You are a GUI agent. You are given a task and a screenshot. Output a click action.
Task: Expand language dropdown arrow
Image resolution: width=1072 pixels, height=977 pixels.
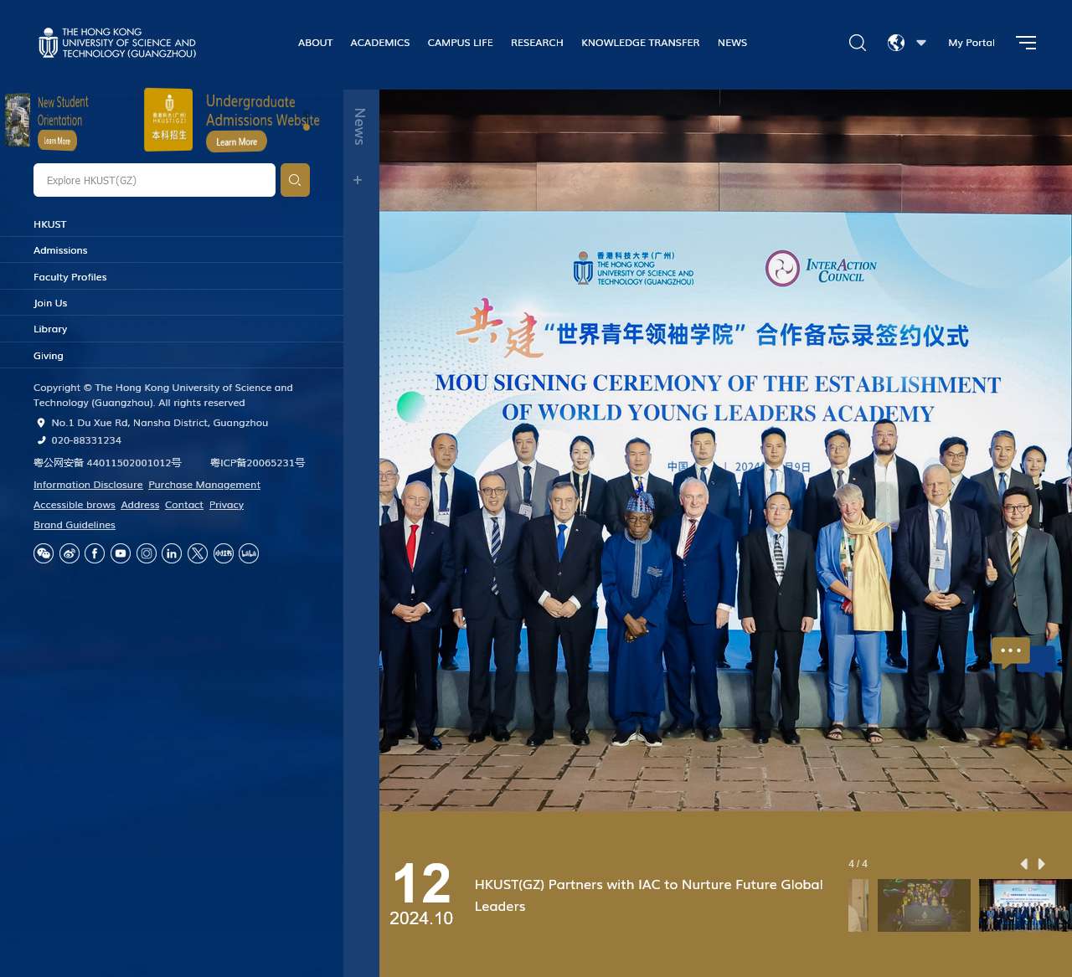[x=921, y=43]
